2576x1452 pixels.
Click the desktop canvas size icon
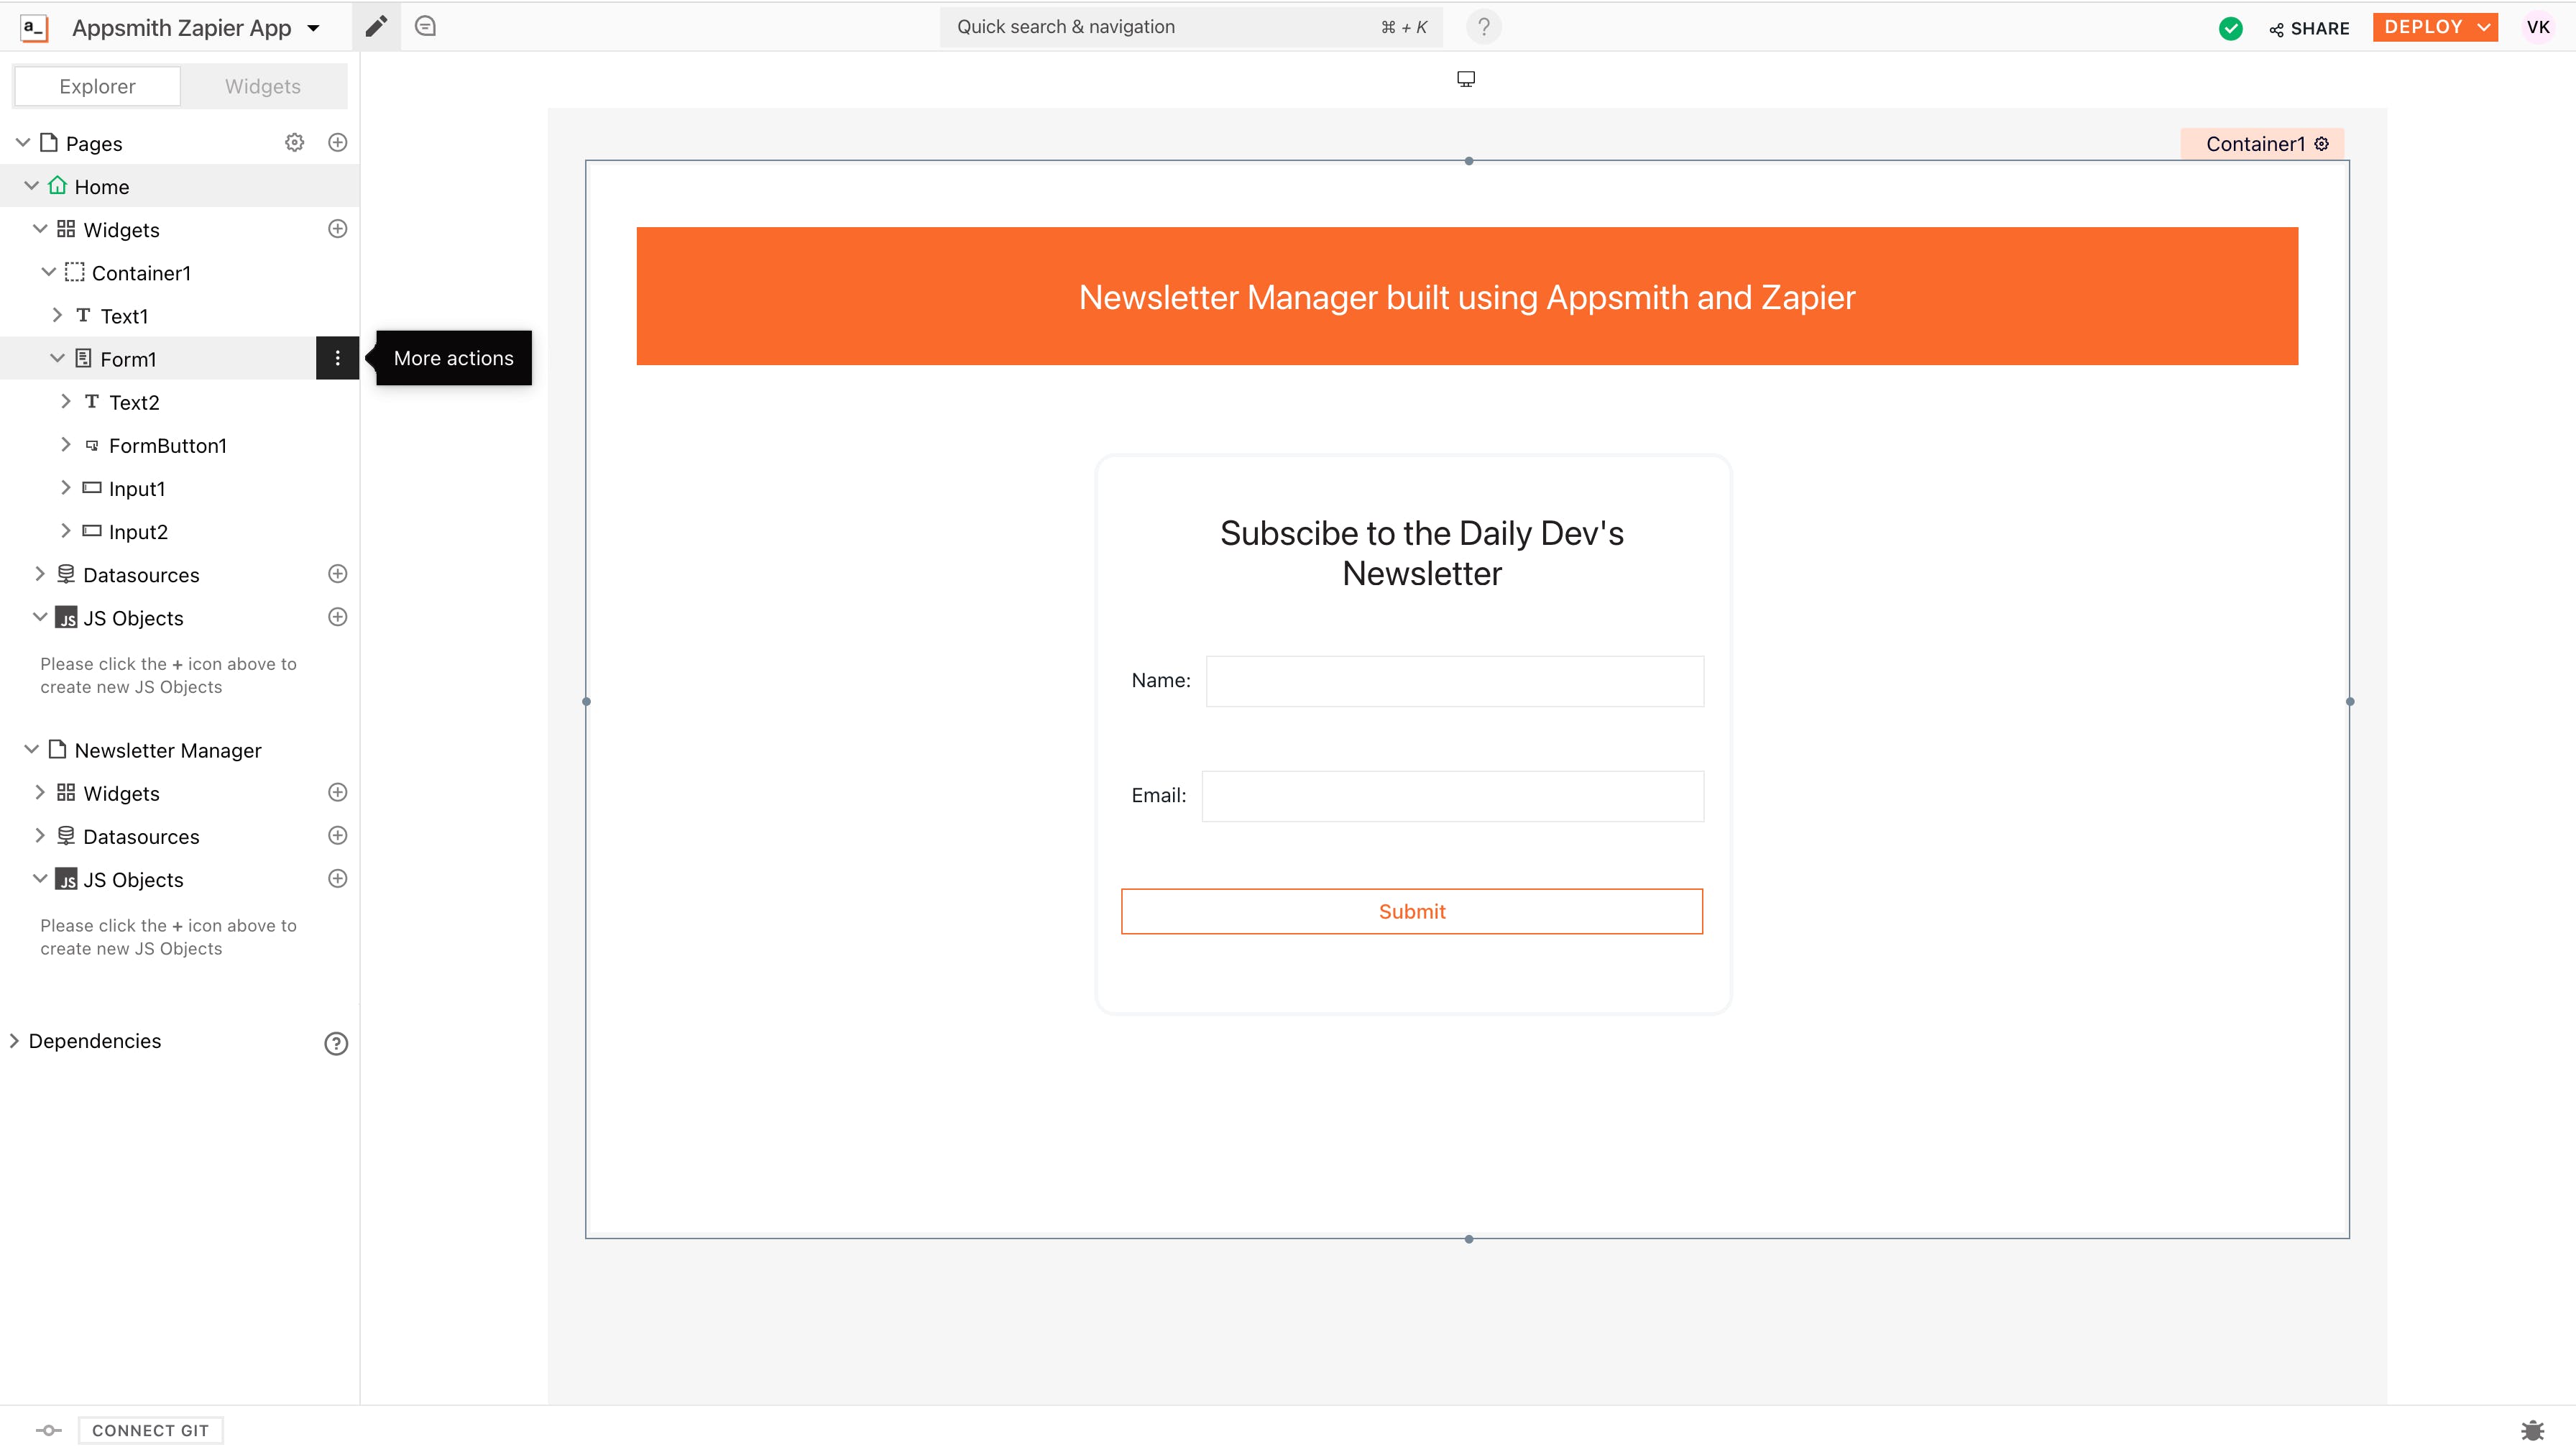coord(1466,79)
